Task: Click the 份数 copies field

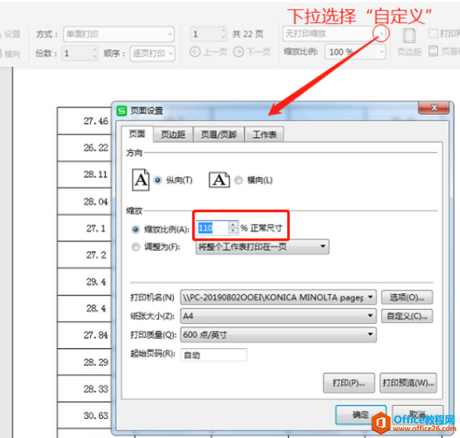Action: 79,53
